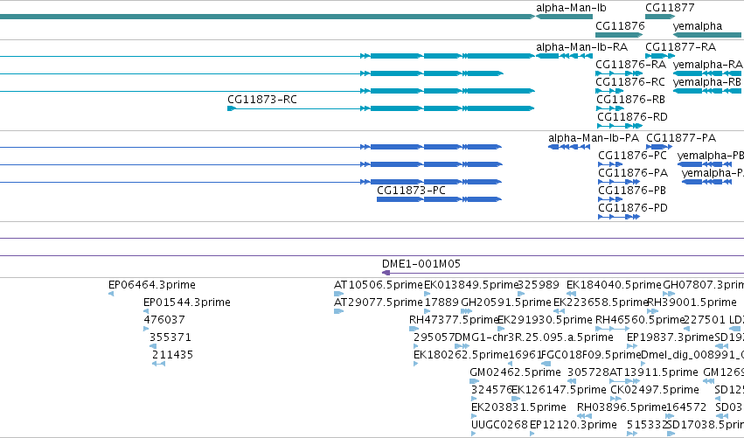Click the CG11877-RA transcript label
Viewport: 744px width, 438px height.
click(x=680, y=47)
